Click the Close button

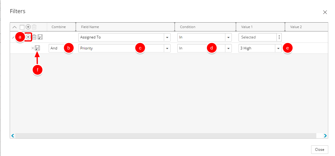pos(320,150)
